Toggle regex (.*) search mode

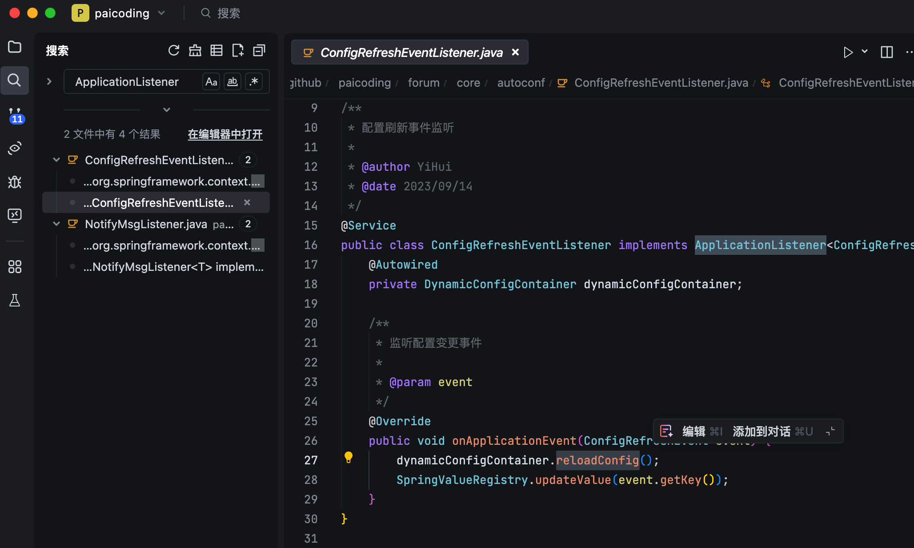point(253,81)
